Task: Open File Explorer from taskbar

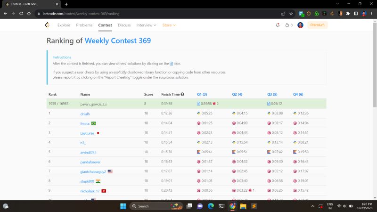Action: point(243,206)
